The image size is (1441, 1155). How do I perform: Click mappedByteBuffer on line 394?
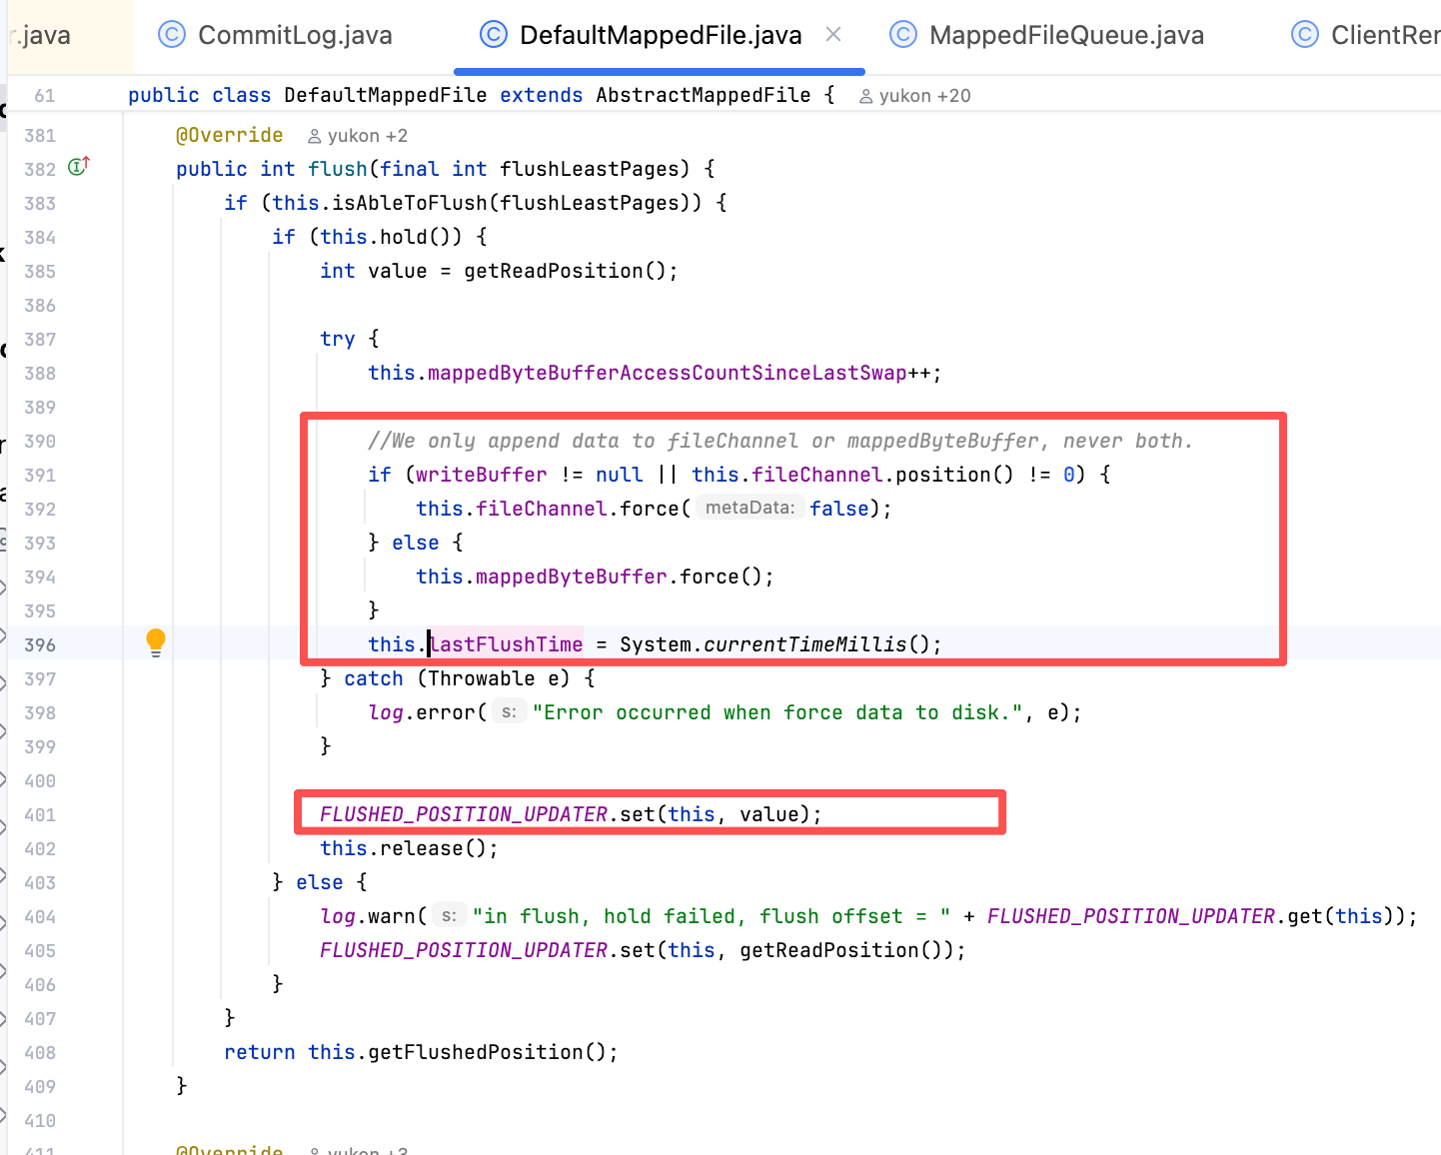[x=572, y=577]
